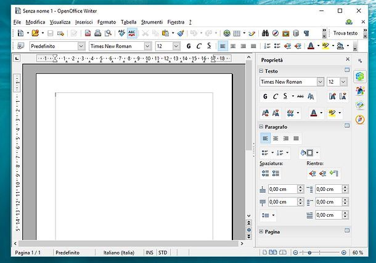This screenshot has width=376, height=263.
Task: Open the Strumenti menu
Action: tap(152, 22)
